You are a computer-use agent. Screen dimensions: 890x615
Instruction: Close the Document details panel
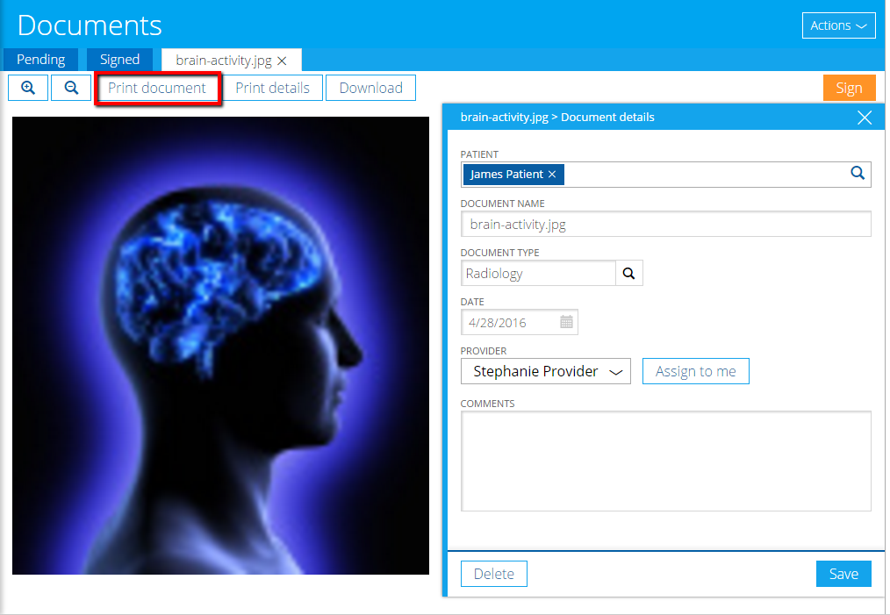pyautogui.click(x=865, y=118)
